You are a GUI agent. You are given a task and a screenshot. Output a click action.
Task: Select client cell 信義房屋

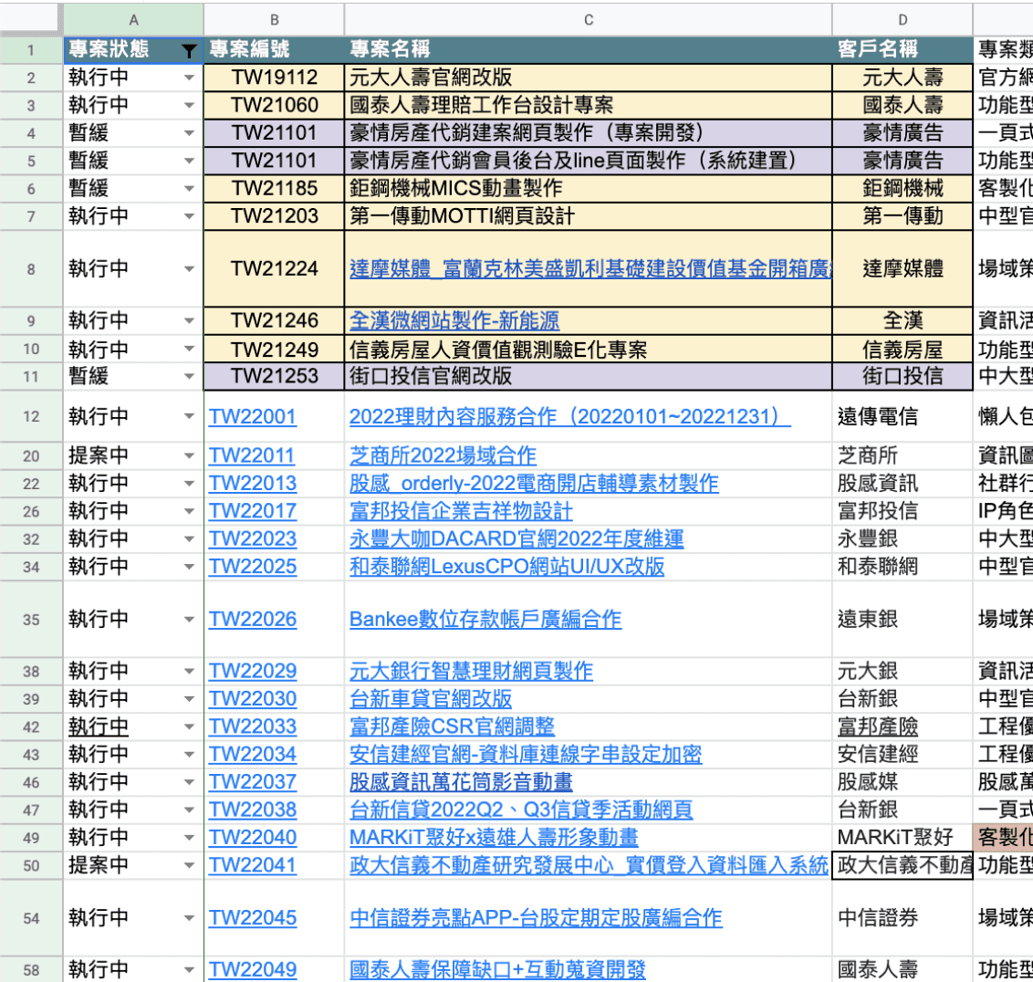[903, 350]
